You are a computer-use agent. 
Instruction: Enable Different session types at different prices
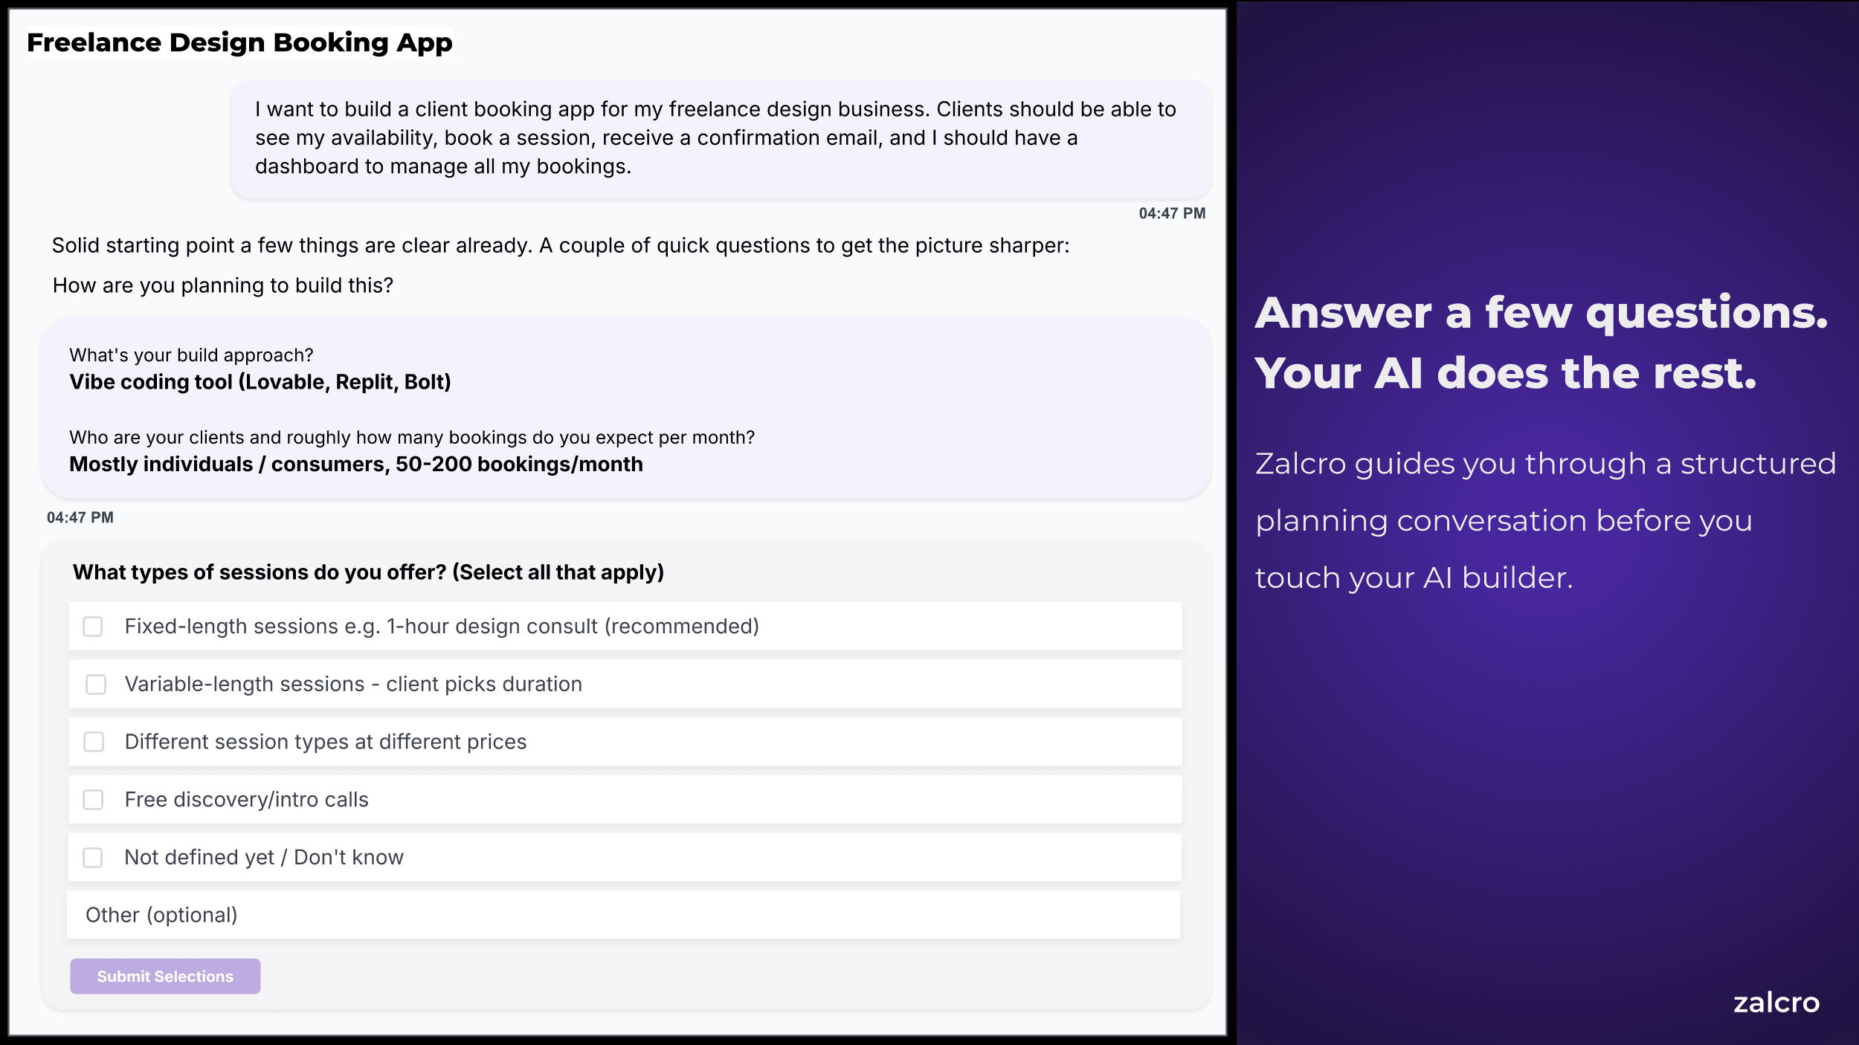(x=94, y=742)
